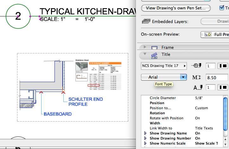Click the SCALE: 1" = 1'-0" text
The width and height of the screenshot is (229, 149).
pos(67,19)
